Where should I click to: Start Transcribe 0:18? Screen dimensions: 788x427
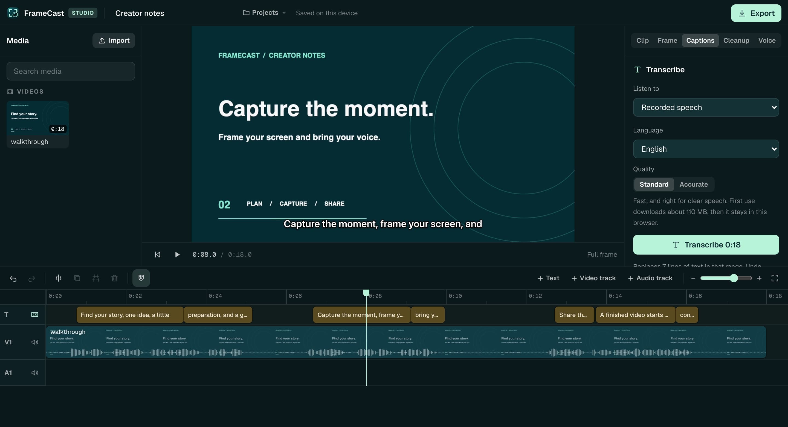coord(706,245)
